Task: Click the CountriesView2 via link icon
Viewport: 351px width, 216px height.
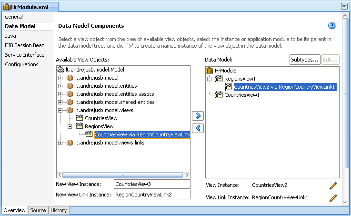Action: pos(228,86)
